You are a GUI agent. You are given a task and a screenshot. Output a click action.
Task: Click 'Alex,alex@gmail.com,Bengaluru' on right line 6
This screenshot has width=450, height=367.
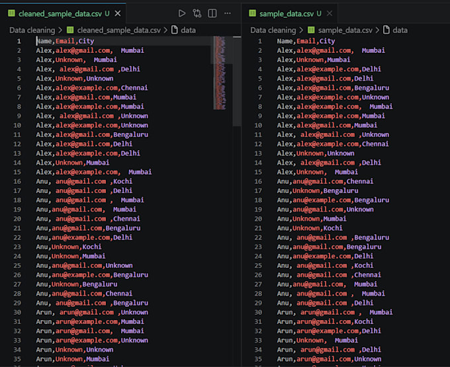pyautogui.click(x=333, y=88)
